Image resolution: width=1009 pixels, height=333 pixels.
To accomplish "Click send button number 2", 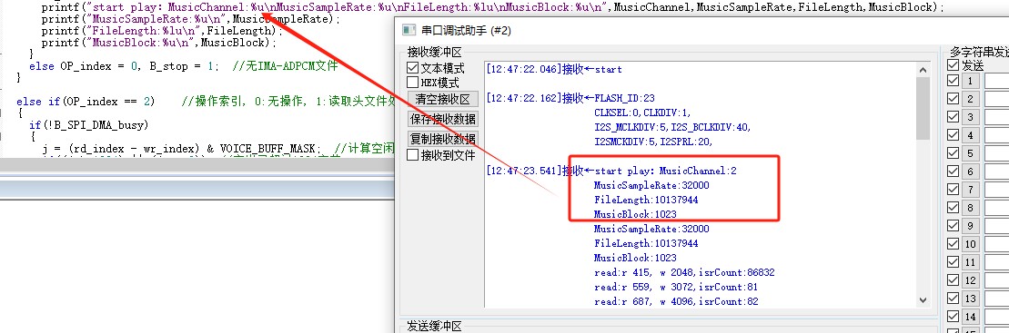I will click(971, 99).
